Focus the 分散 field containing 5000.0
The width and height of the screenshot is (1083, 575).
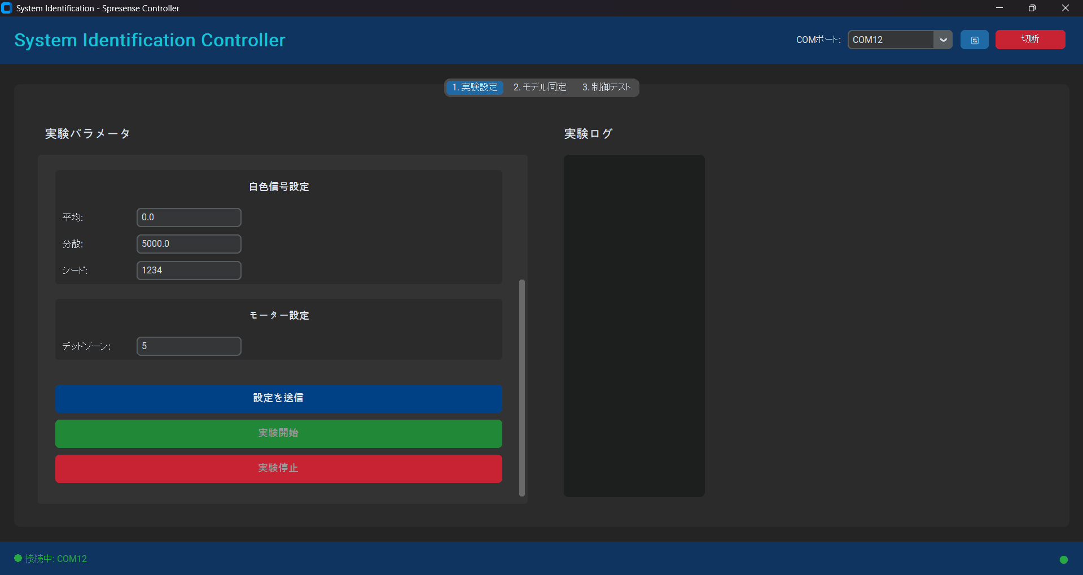(188, 244)
